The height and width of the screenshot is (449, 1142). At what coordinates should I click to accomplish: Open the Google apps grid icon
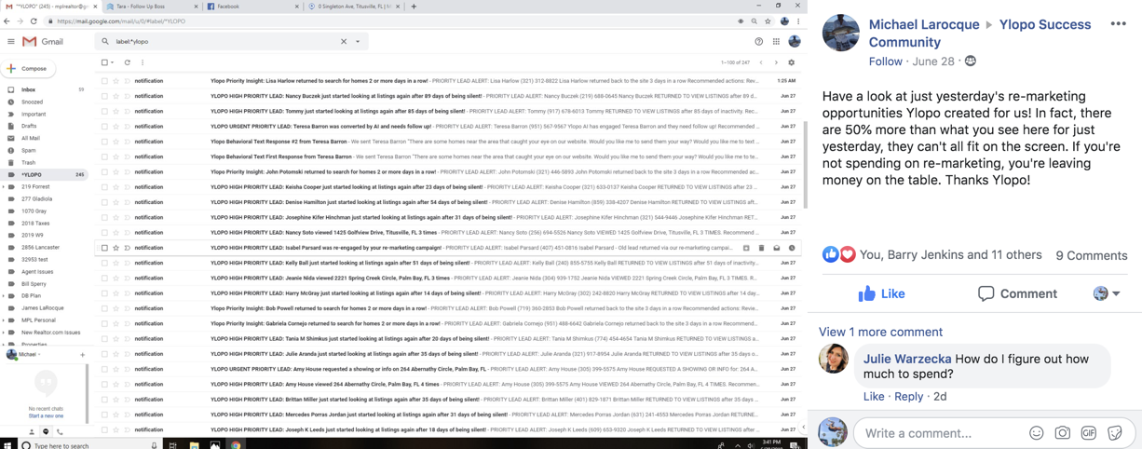776,42
